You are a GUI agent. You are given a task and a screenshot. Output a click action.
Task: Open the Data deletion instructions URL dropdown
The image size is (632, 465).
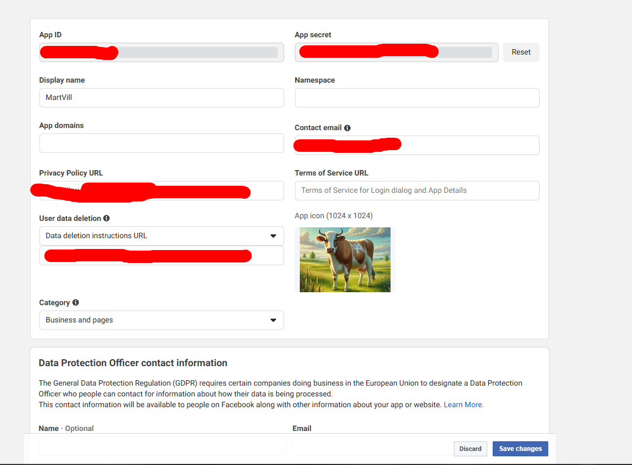point(162,236)
